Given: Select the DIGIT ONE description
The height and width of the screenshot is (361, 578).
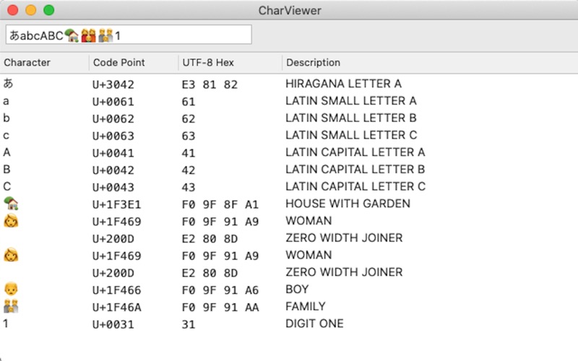Looking at the screenshot, I should (314, 323).
